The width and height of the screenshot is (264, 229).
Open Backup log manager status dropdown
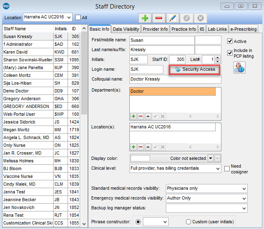pos(244,209)
